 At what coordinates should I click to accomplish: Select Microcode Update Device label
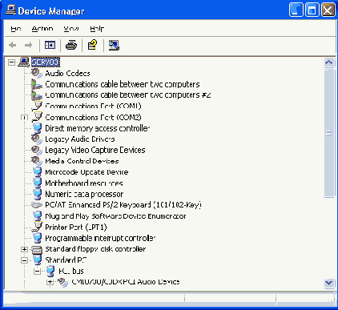click(x=87, y=172)
